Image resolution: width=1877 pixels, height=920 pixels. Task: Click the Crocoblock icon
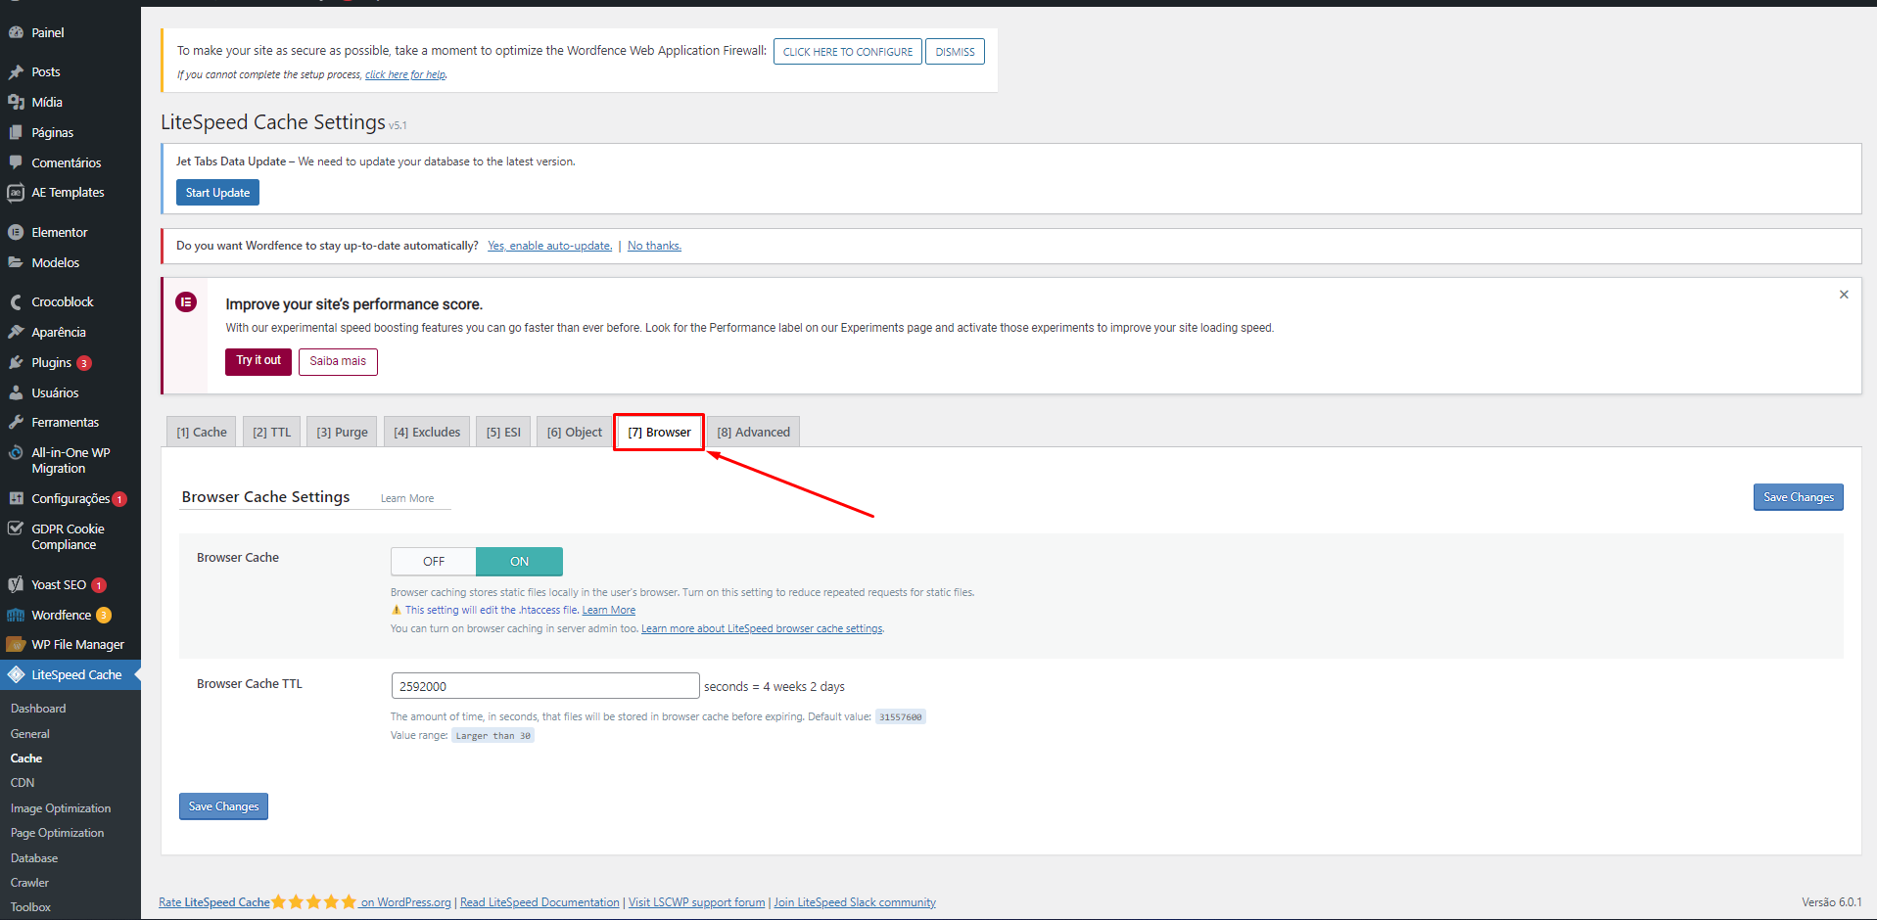[16, 301]
